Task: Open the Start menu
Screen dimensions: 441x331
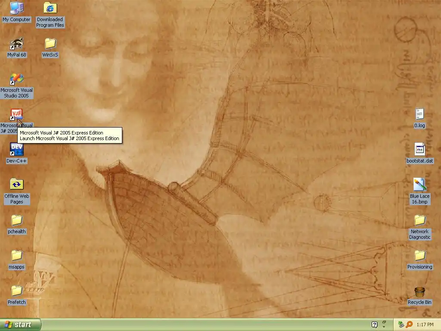Action: pyautogui.click(x=21, y=325)
